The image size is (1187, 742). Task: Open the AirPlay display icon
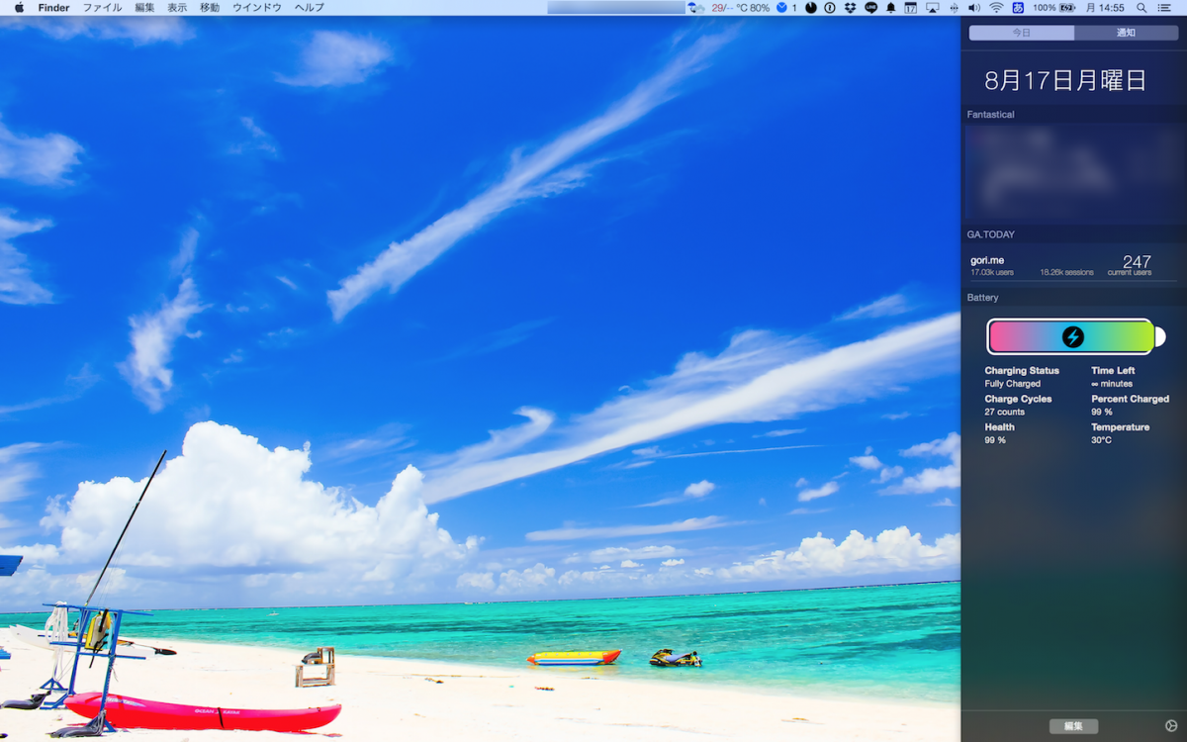point(932,7)
